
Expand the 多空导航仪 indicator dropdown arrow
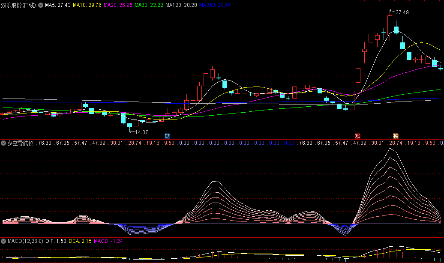point(4,143)
